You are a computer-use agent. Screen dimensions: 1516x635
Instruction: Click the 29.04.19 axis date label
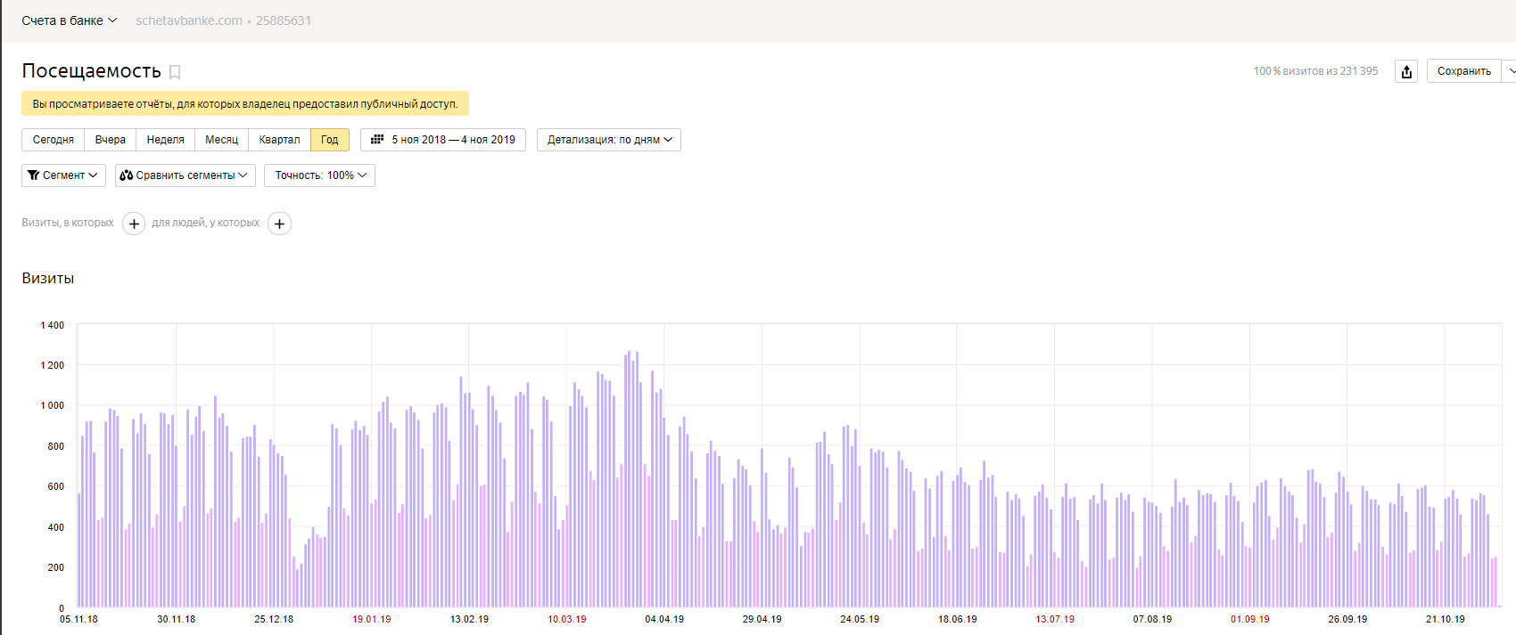tap(762, 619)
